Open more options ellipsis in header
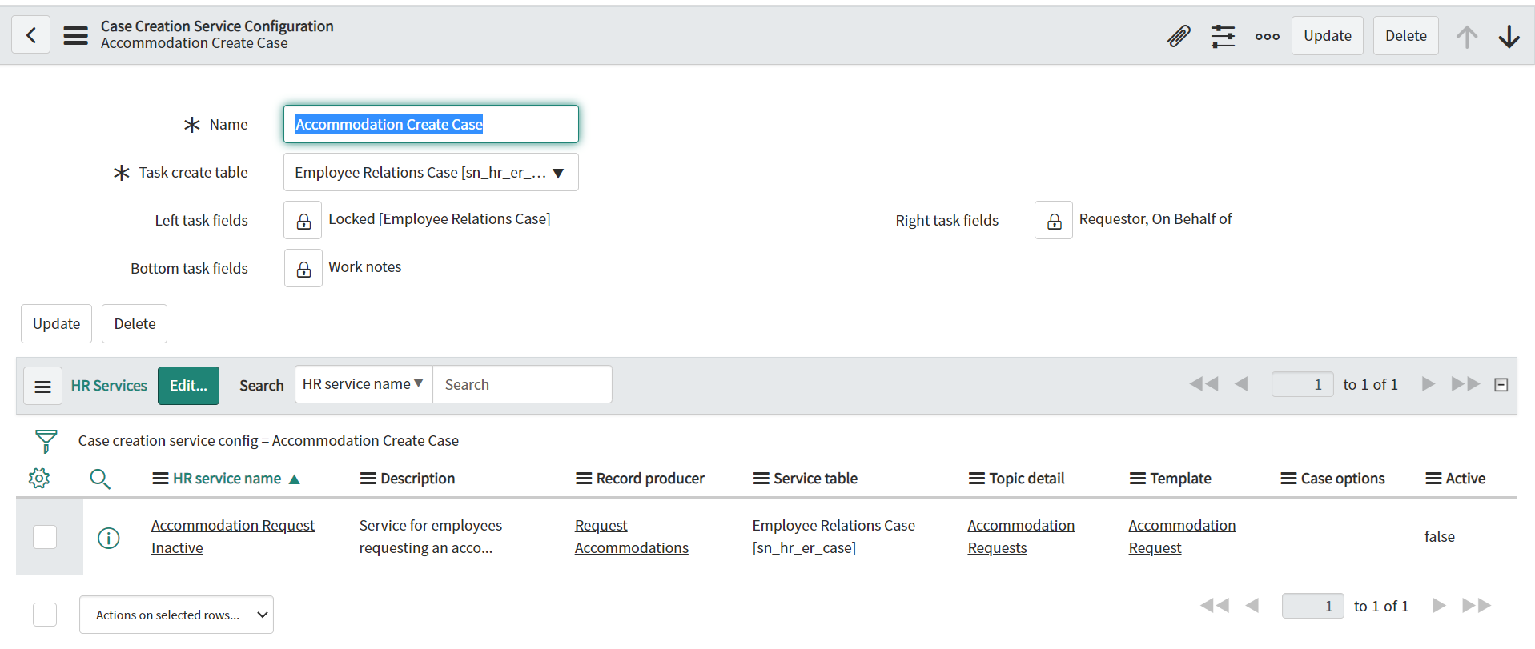 pos(1268,36)
